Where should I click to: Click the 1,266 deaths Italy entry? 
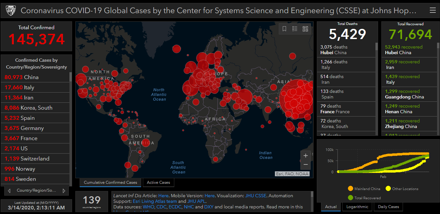click(346, 65)
